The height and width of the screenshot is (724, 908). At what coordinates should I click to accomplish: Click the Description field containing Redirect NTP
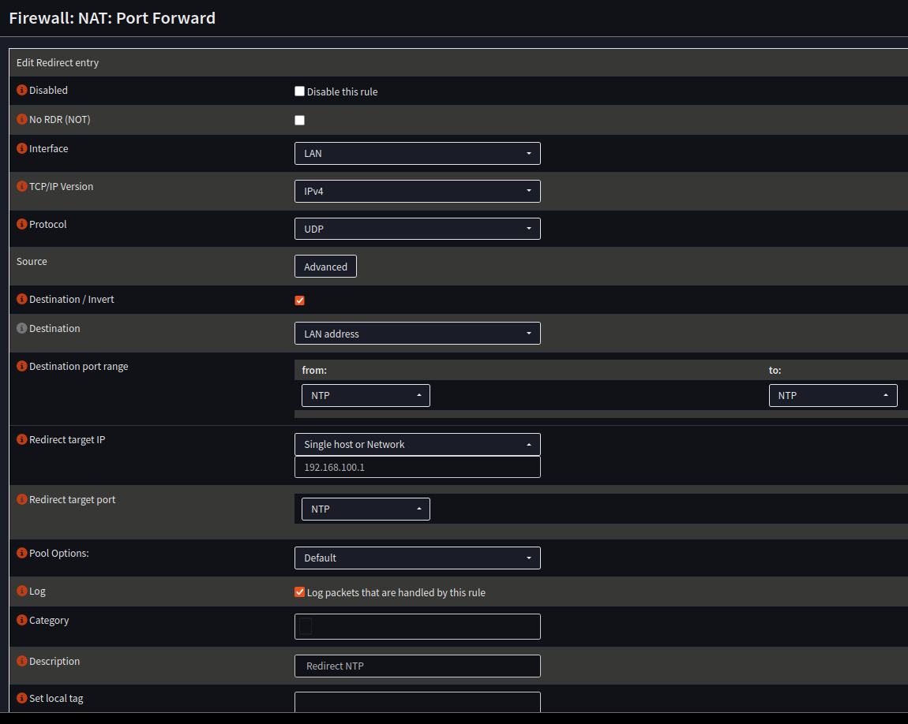(417, 666)
